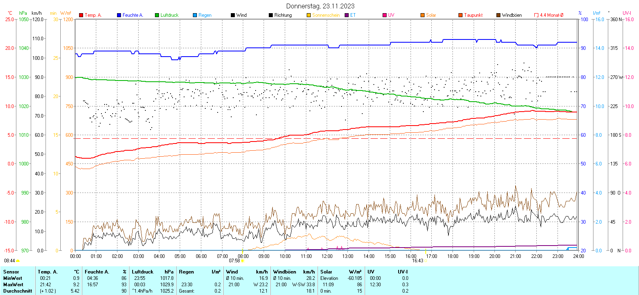Click the brown Windböen legend square

(x=498, y=15)
